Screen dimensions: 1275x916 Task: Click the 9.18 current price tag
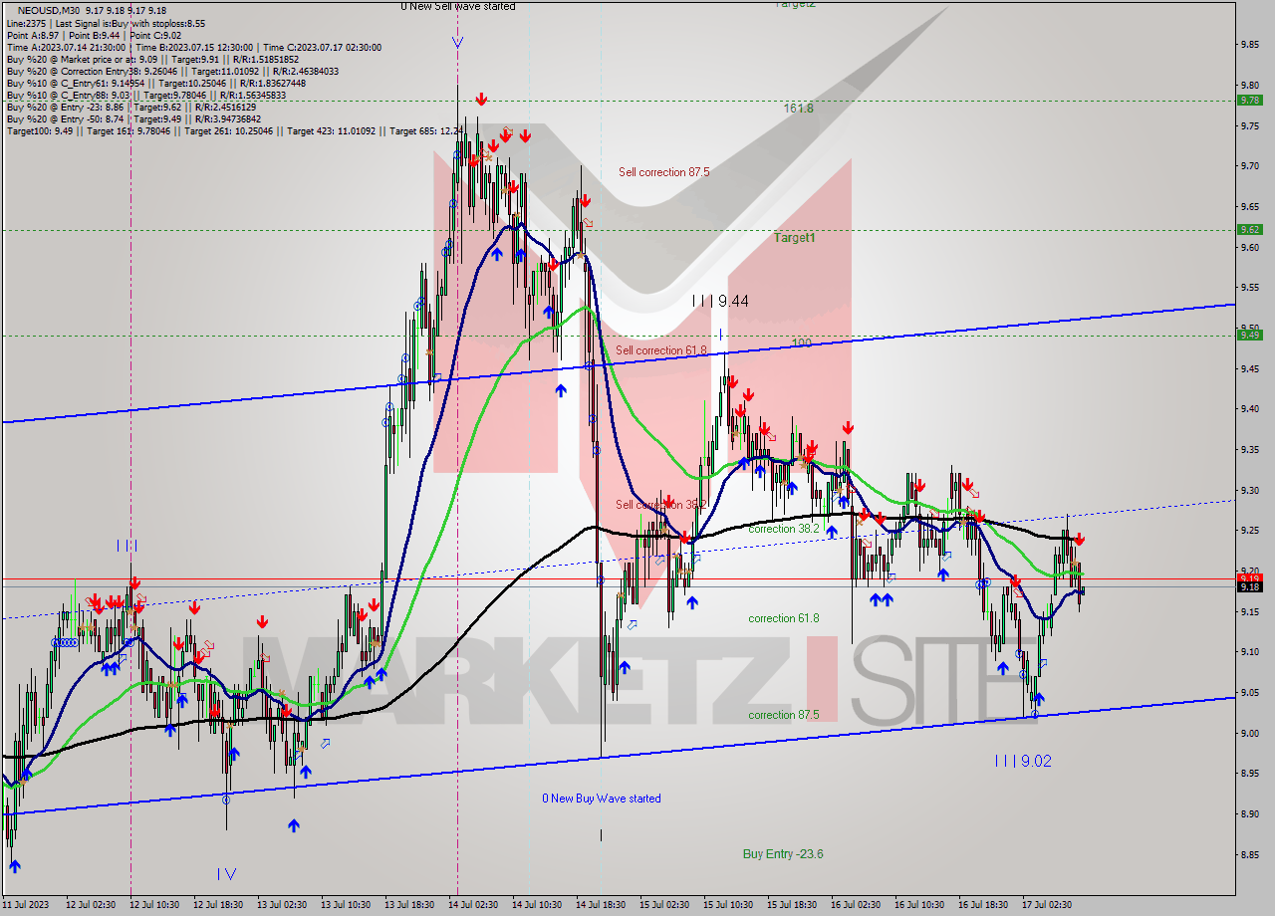click(1249, 586)
